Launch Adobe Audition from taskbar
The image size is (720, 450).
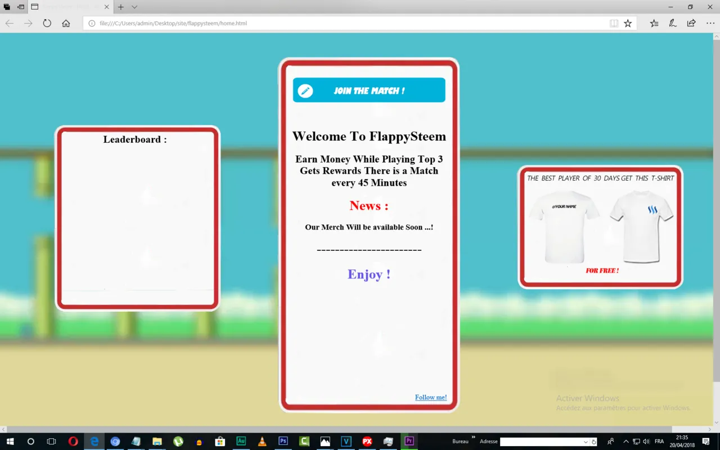[x=241, y=442]
